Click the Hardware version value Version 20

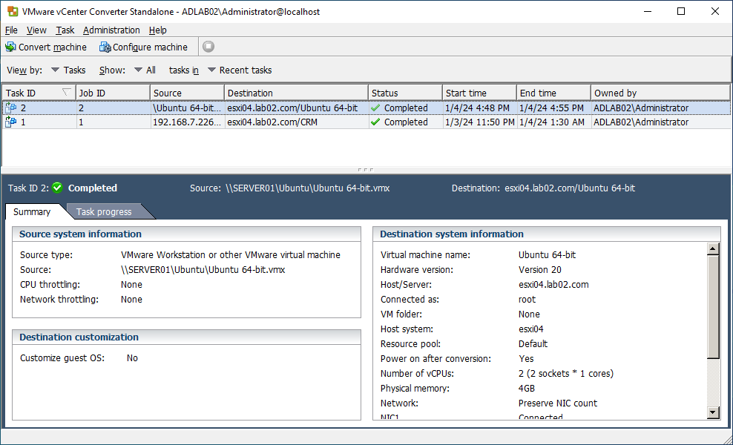click(540, 270)
